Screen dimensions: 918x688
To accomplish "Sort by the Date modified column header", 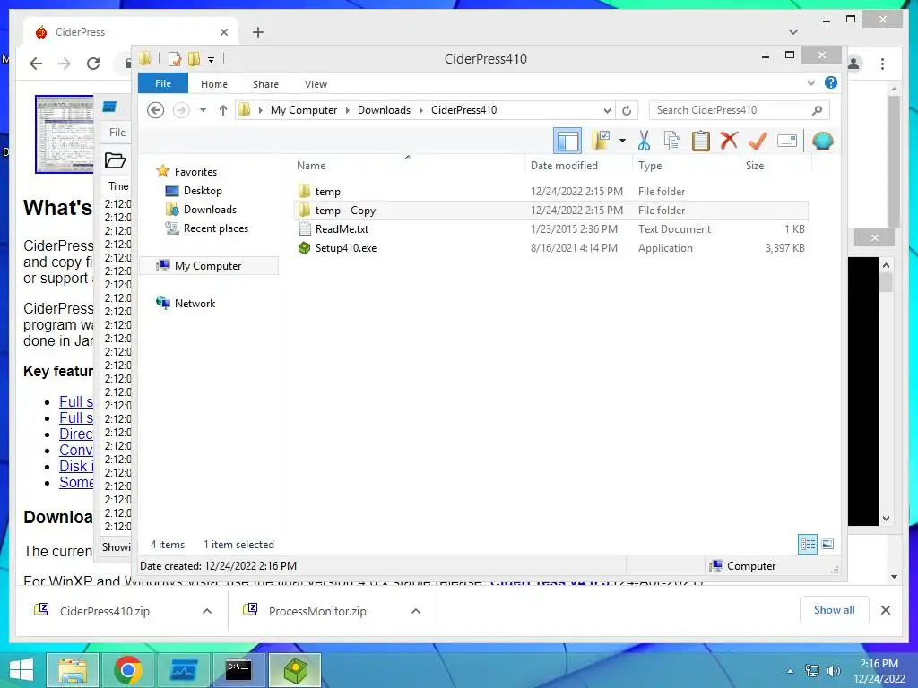I will [578, 166].
